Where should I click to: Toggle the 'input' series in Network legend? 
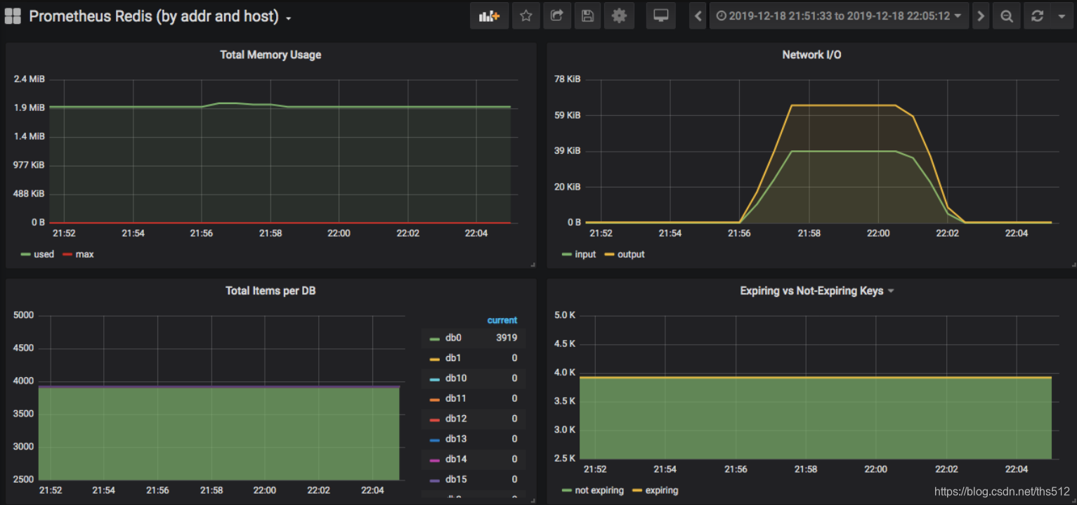pos(585,254)
